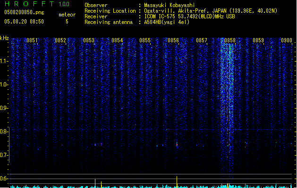297x188 pixels.
Task: Click the Observer label
Action: pos(96,5)
